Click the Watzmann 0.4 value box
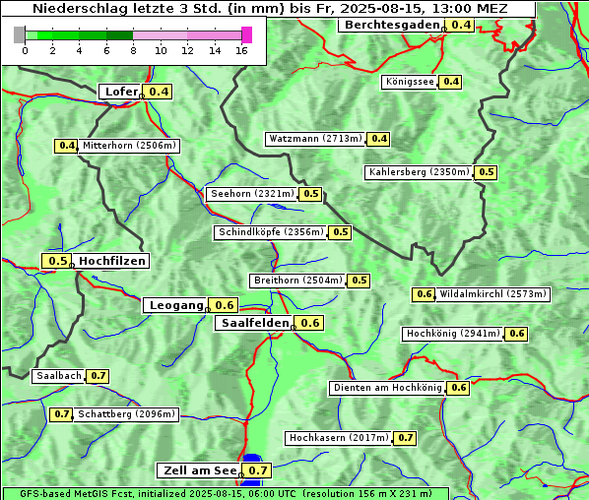The height and width of the screenshot is (500, 589). (x=378, y=139)
